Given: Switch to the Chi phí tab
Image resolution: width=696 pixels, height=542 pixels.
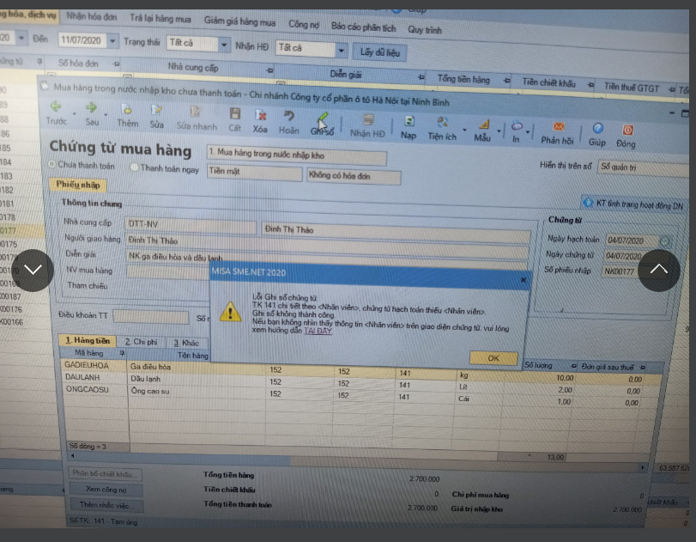Looking at the screenshot, I should (x=140, y=342).
